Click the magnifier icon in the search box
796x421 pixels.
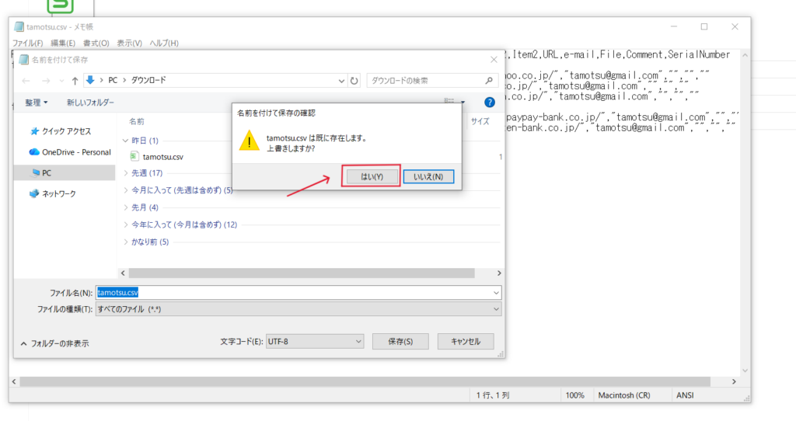pos(489,80)
